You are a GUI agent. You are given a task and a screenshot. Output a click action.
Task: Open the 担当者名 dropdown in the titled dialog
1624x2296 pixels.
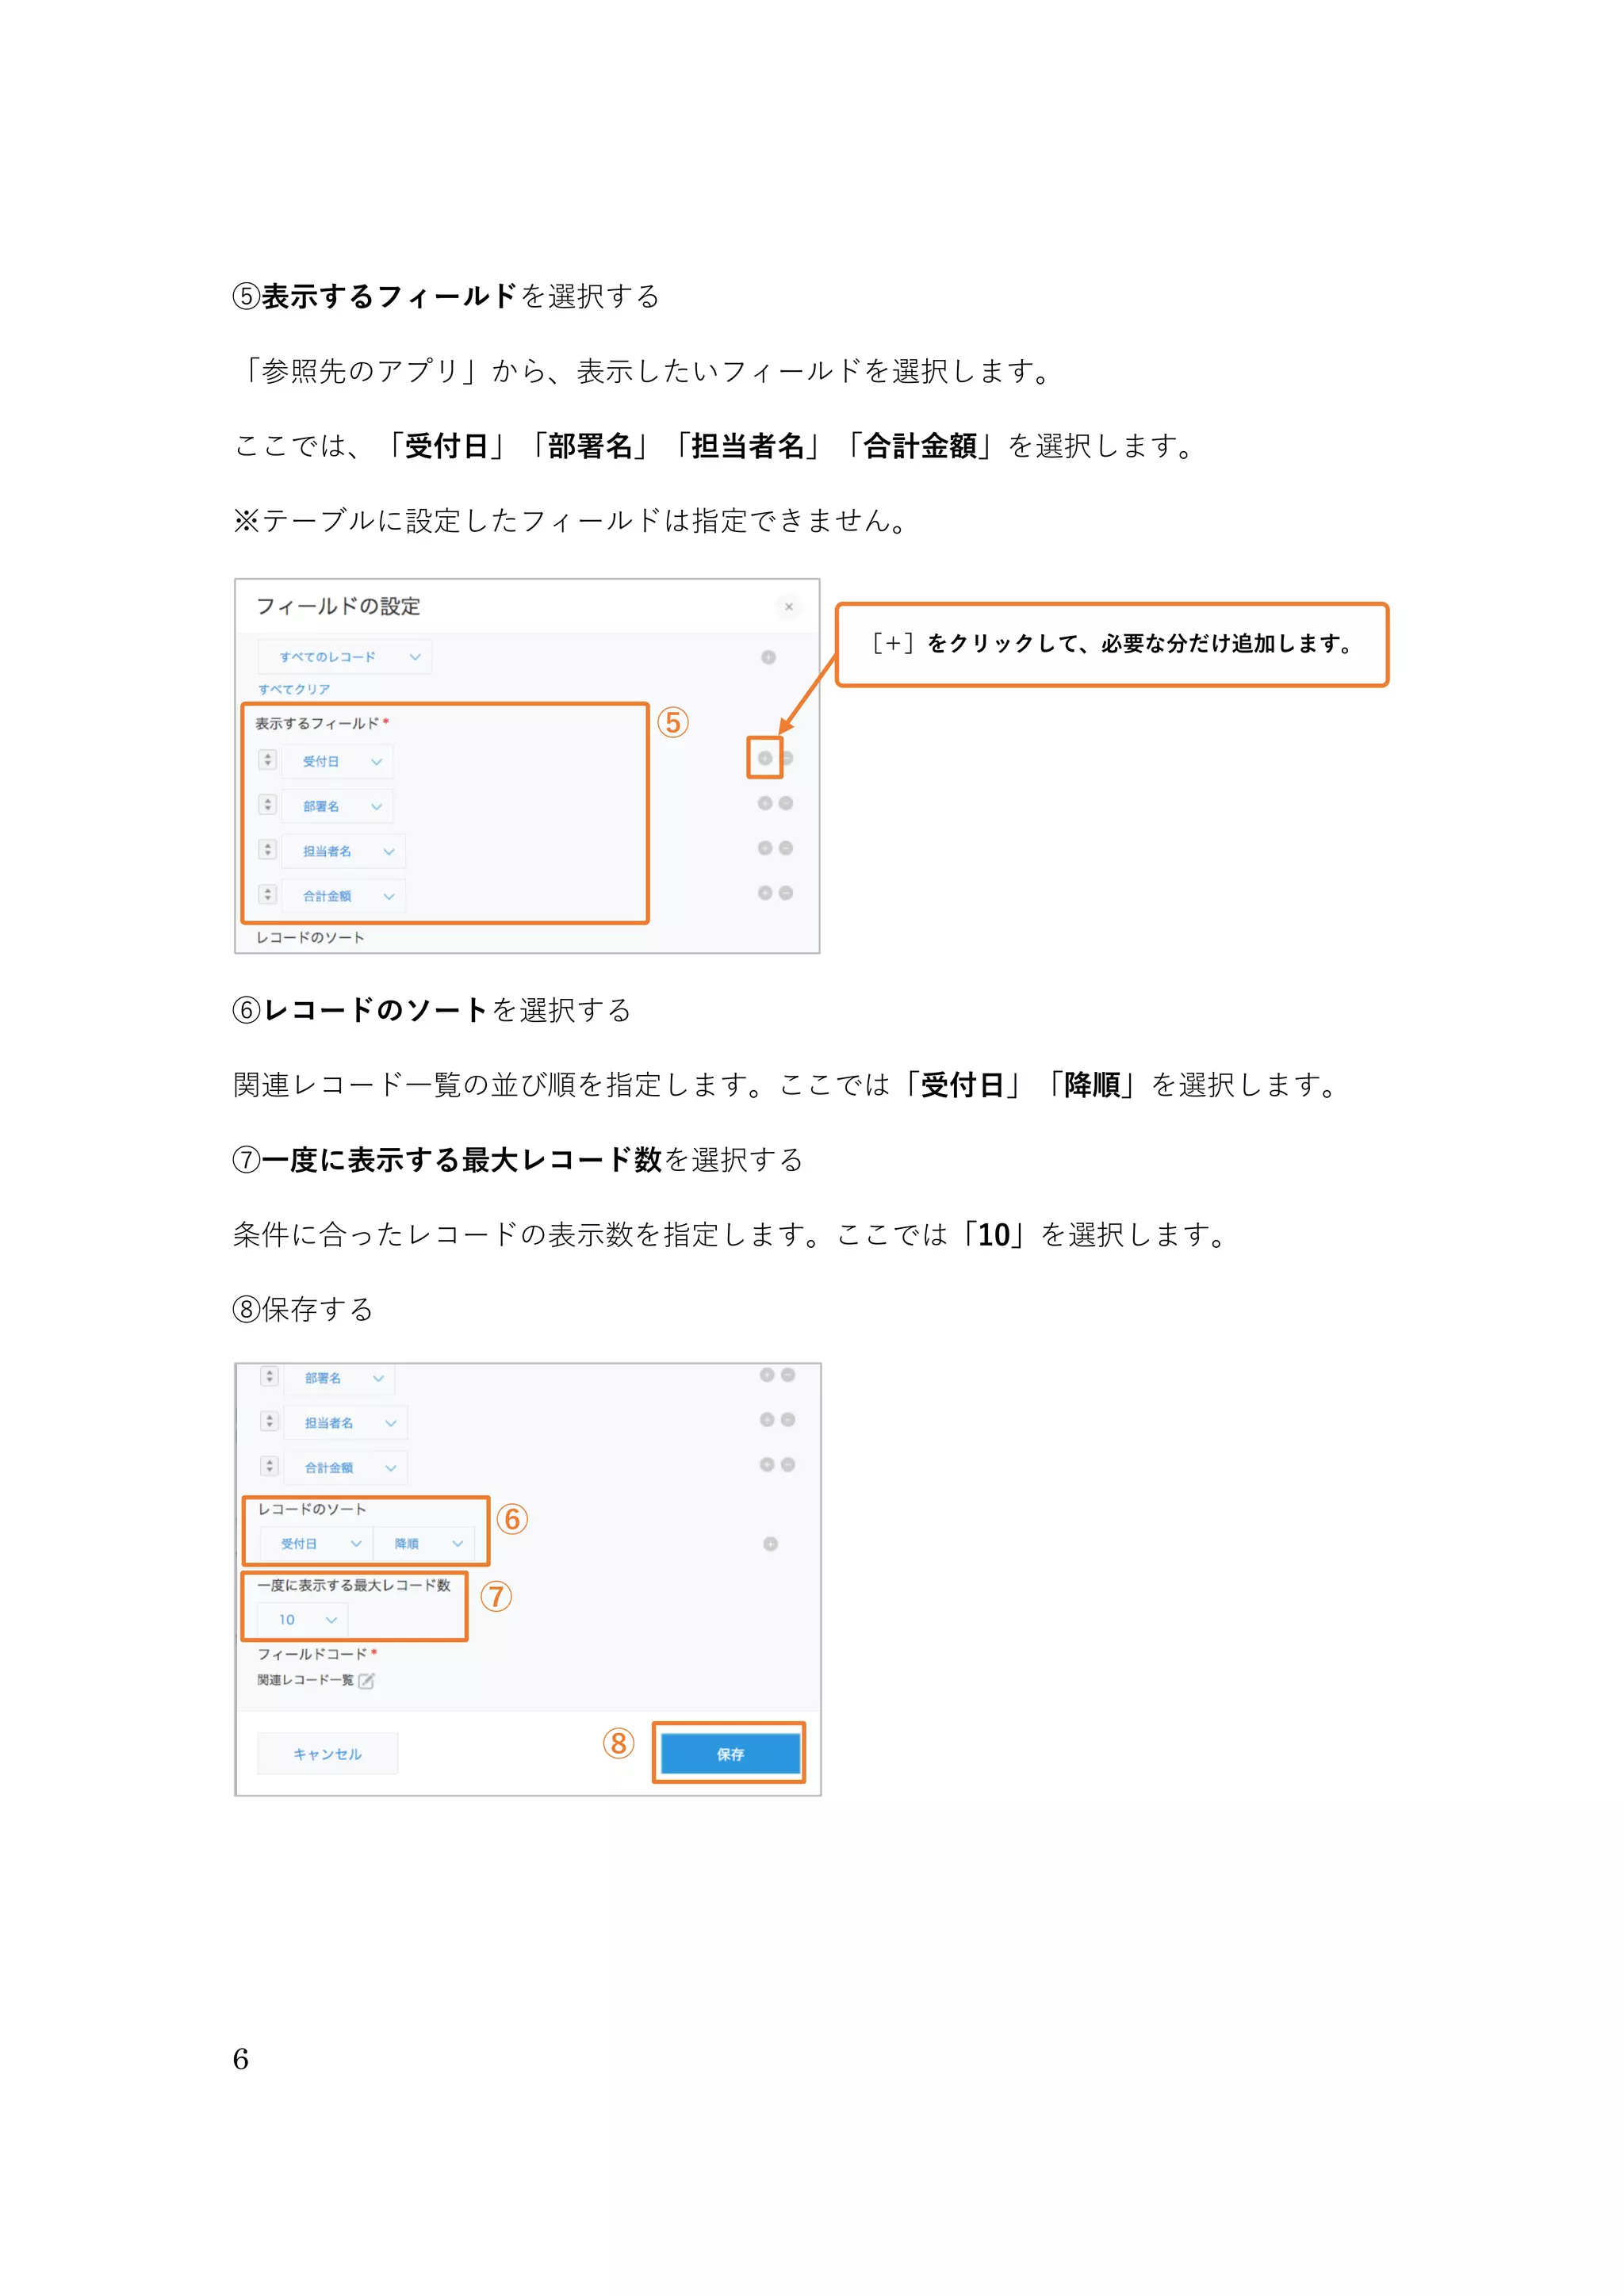[344, 852]
